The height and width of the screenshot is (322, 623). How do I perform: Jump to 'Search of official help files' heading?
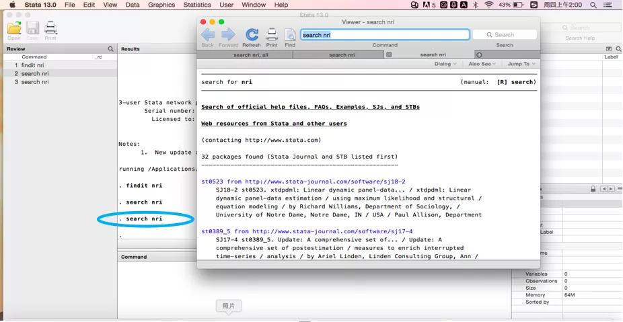[310, 107]
